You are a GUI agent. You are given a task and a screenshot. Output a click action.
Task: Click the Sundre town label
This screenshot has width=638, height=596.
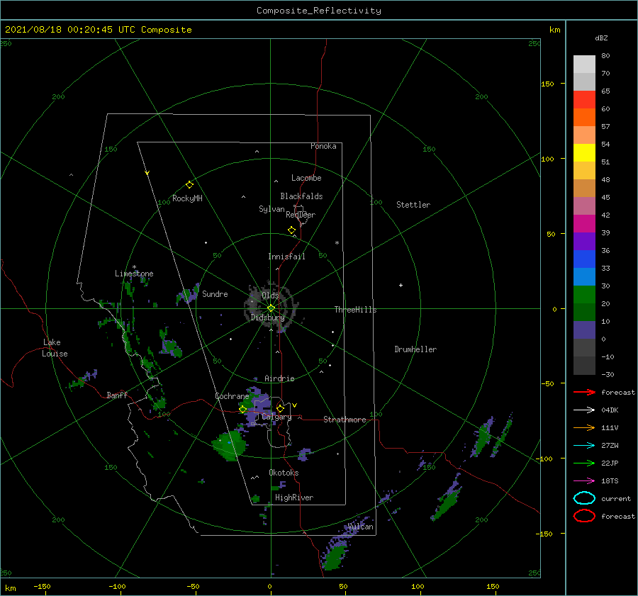click(215, 293)
